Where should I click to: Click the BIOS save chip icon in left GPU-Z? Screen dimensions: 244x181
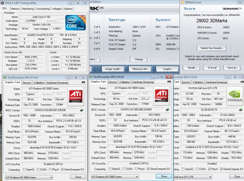[x=82, y=110]
